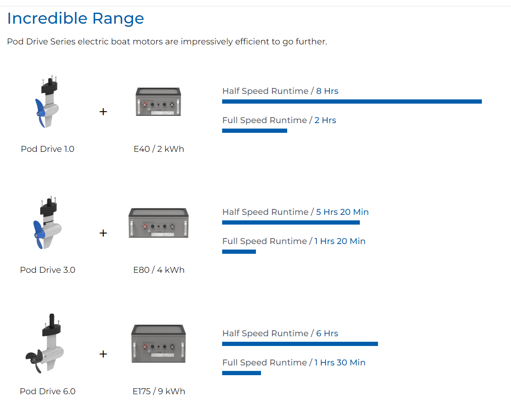Click the plus sign beside Pod Drive 3.0
This screenshot has height=409, width=511.
tap(103, 233)
